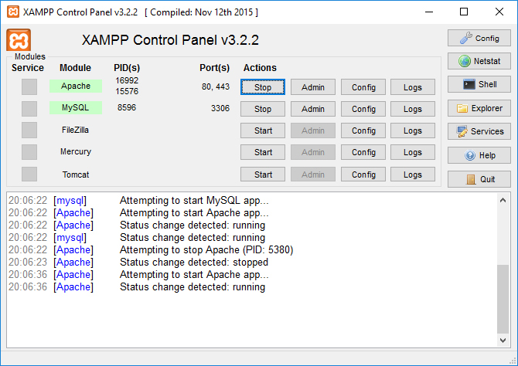The height and width of the screenshot is (366, 518).
Task: Click the FileZilla module name
Action: pyautogui.click(x=75, y=130)
